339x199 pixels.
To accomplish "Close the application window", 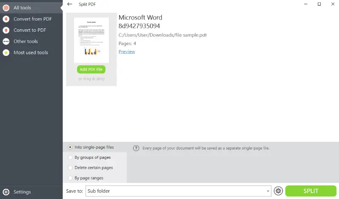I will point(333,4).
